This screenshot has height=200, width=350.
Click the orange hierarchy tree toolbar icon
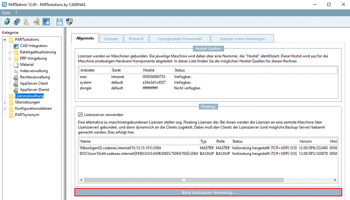[26, 21]
